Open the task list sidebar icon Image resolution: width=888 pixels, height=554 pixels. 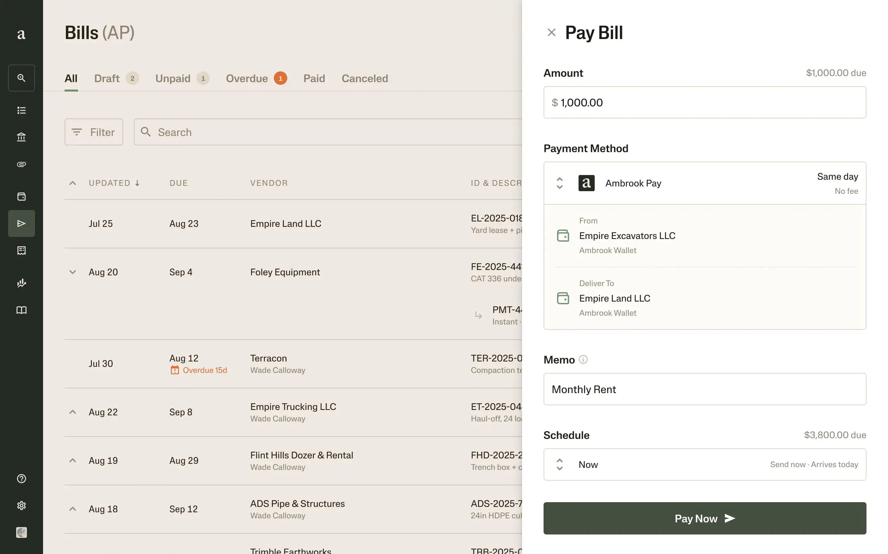tap(22, 110)
